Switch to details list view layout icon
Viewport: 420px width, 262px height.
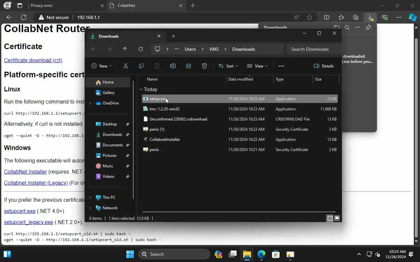point(330,218)
